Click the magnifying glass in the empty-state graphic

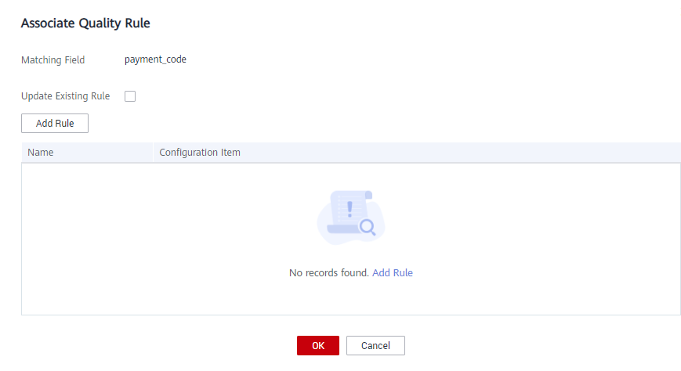tap(368, 227)
